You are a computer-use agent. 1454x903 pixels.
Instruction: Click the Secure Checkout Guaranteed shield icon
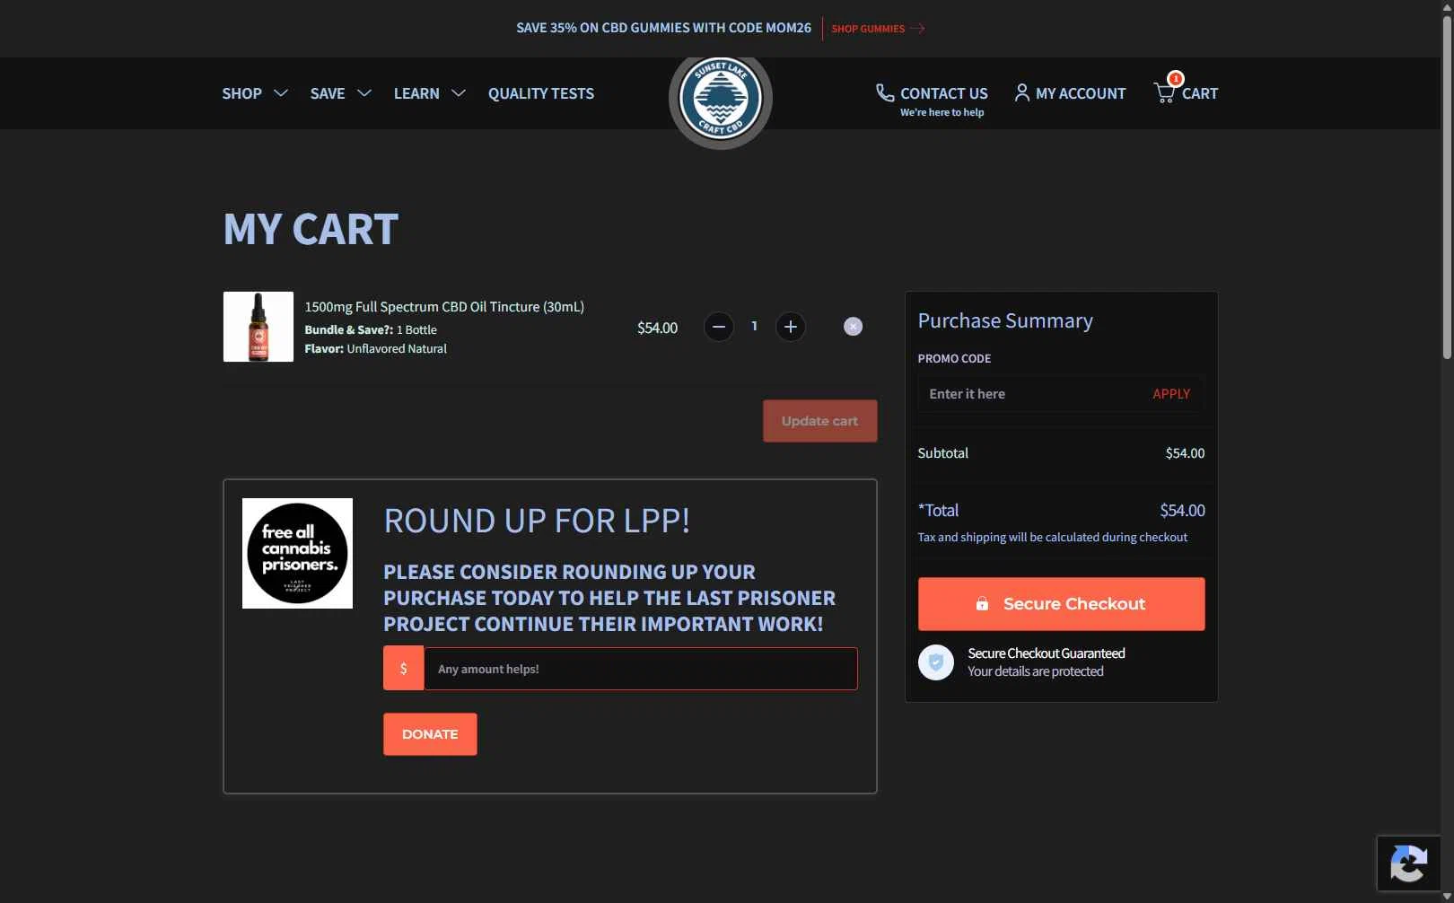click(x=936, y=662)
